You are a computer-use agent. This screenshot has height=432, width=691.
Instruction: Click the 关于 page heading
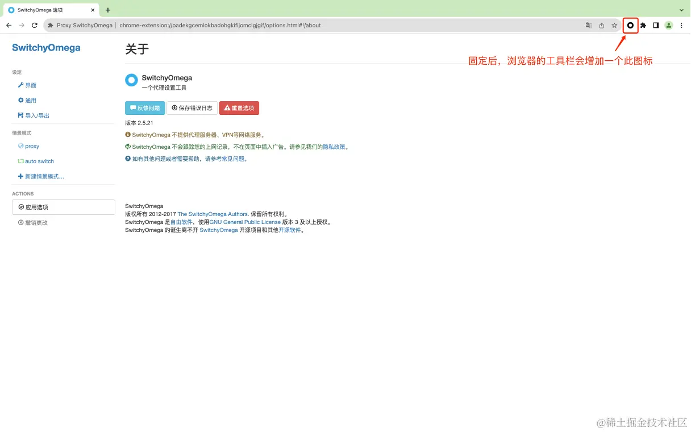pyautogui.click(x=137, y=49)
